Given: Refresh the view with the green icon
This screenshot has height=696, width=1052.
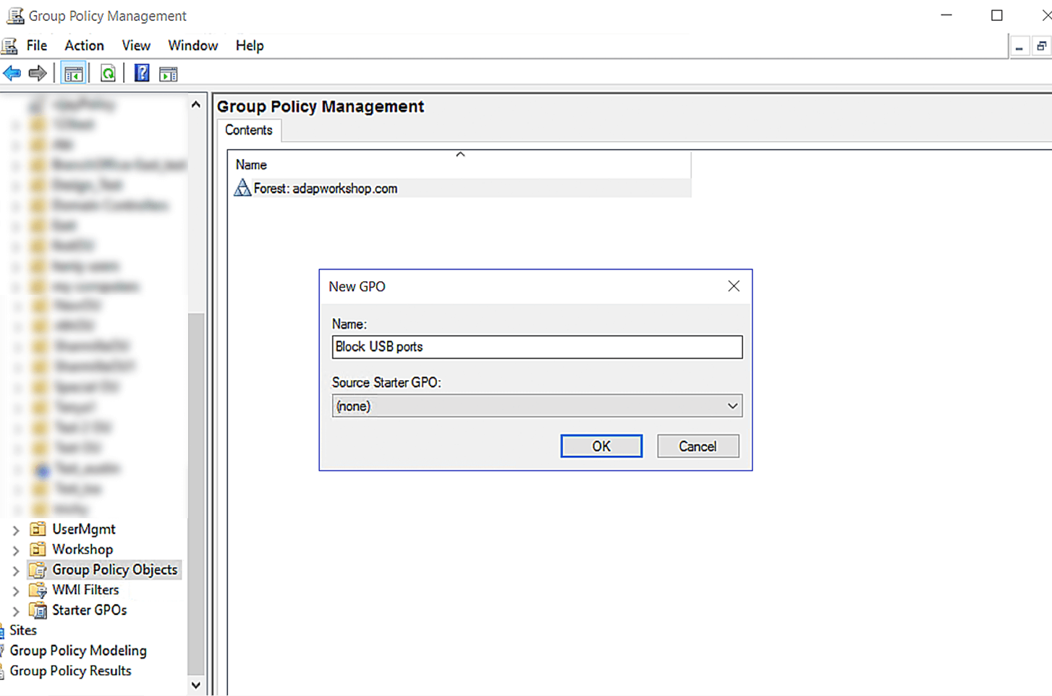Looking at the screenshot, I should [108, 73].
